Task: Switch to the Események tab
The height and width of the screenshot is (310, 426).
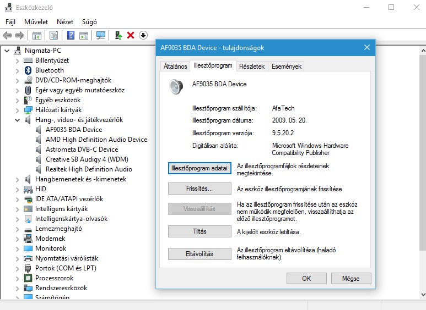Action: (287, 67)
